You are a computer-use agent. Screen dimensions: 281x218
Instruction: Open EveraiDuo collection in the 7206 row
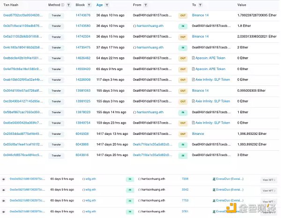[x=230, y=179]
